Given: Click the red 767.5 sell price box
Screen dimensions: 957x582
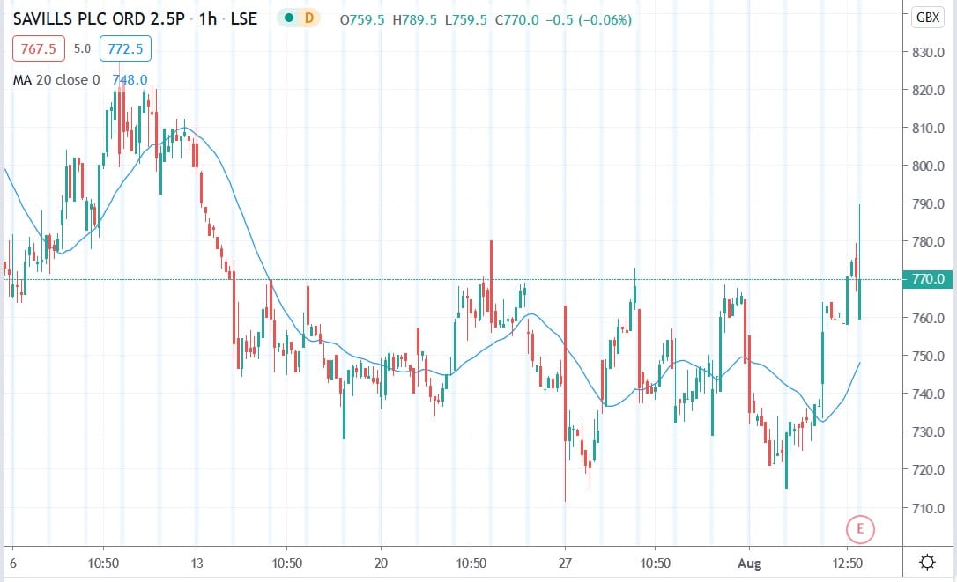Looking at the screenshot, I should [x=37, y=49].
